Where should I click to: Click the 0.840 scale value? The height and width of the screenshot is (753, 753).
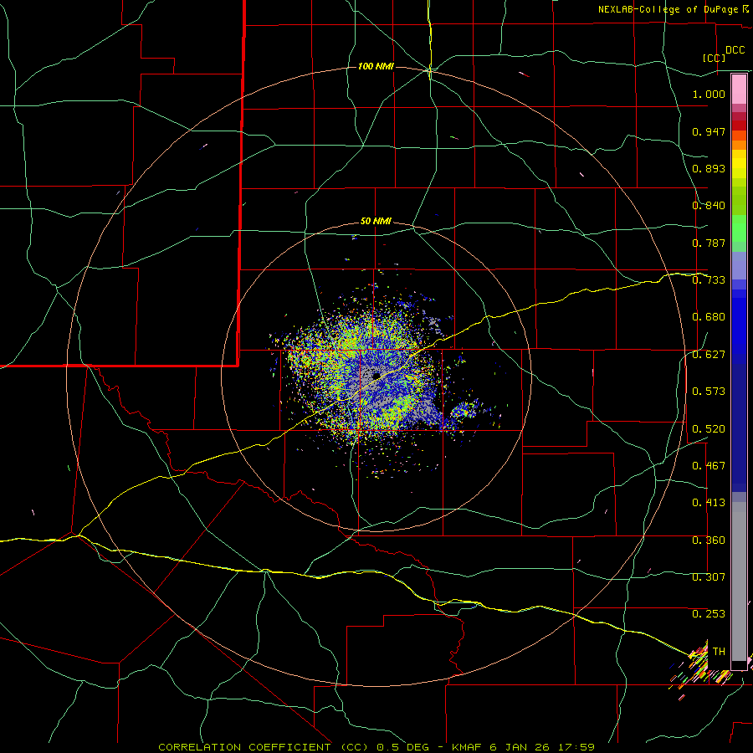point(709,206)
